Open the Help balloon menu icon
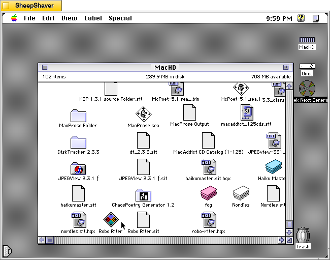The image size is (330, 260). tap(301, 18)
